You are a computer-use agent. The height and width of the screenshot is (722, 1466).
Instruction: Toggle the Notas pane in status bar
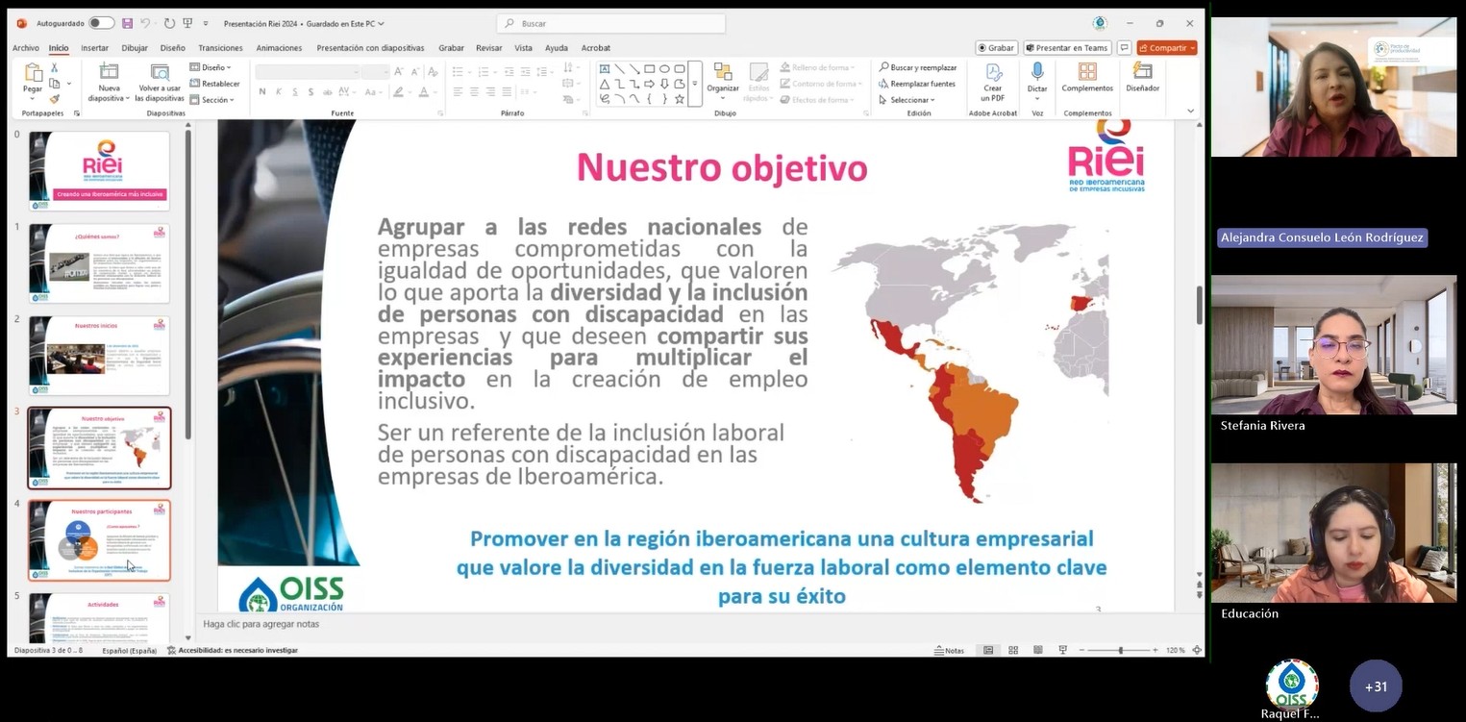tap(949, 651)
